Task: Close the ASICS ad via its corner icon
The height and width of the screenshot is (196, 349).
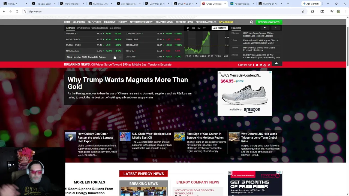Action: (x=270, y=72)
